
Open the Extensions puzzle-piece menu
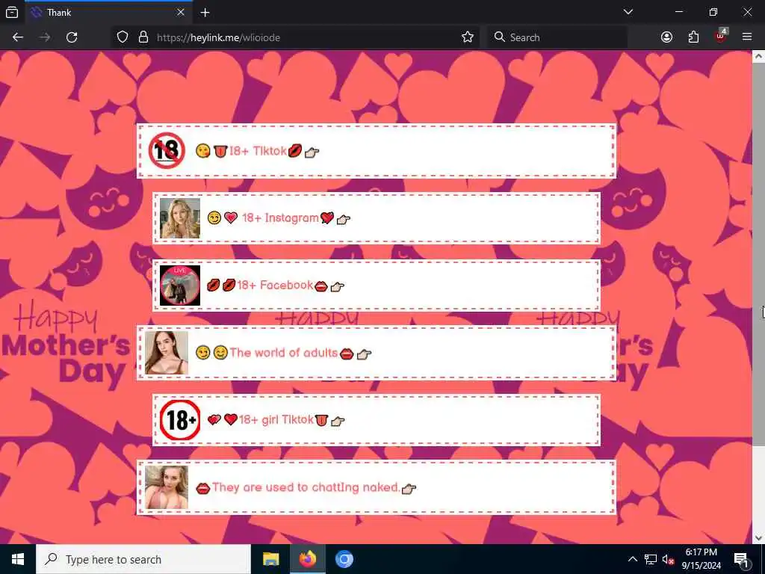693,37
